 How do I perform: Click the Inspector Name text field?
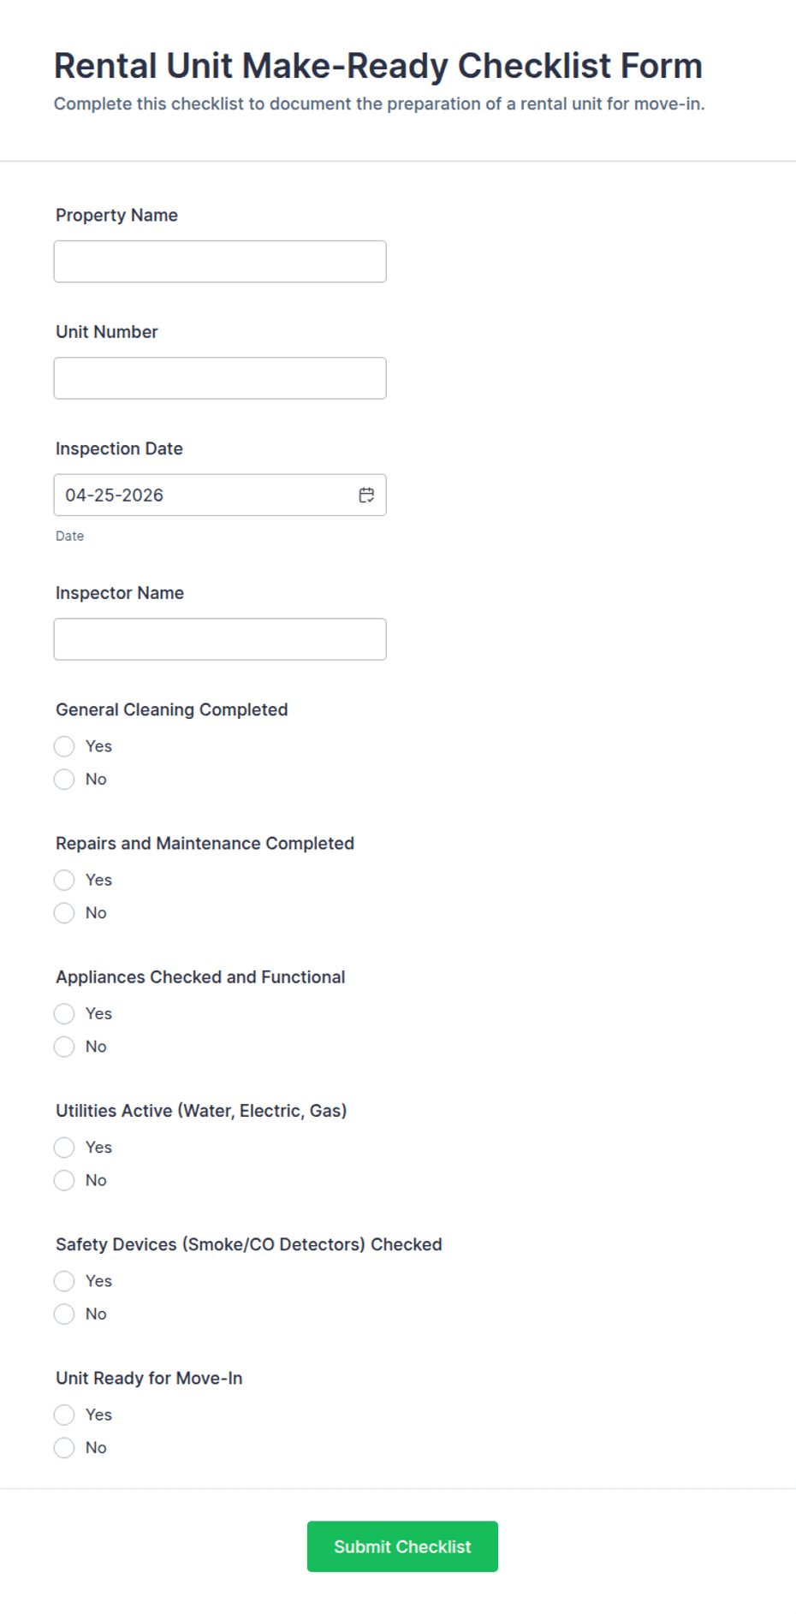pyautogui.click(x=220, y=639)
